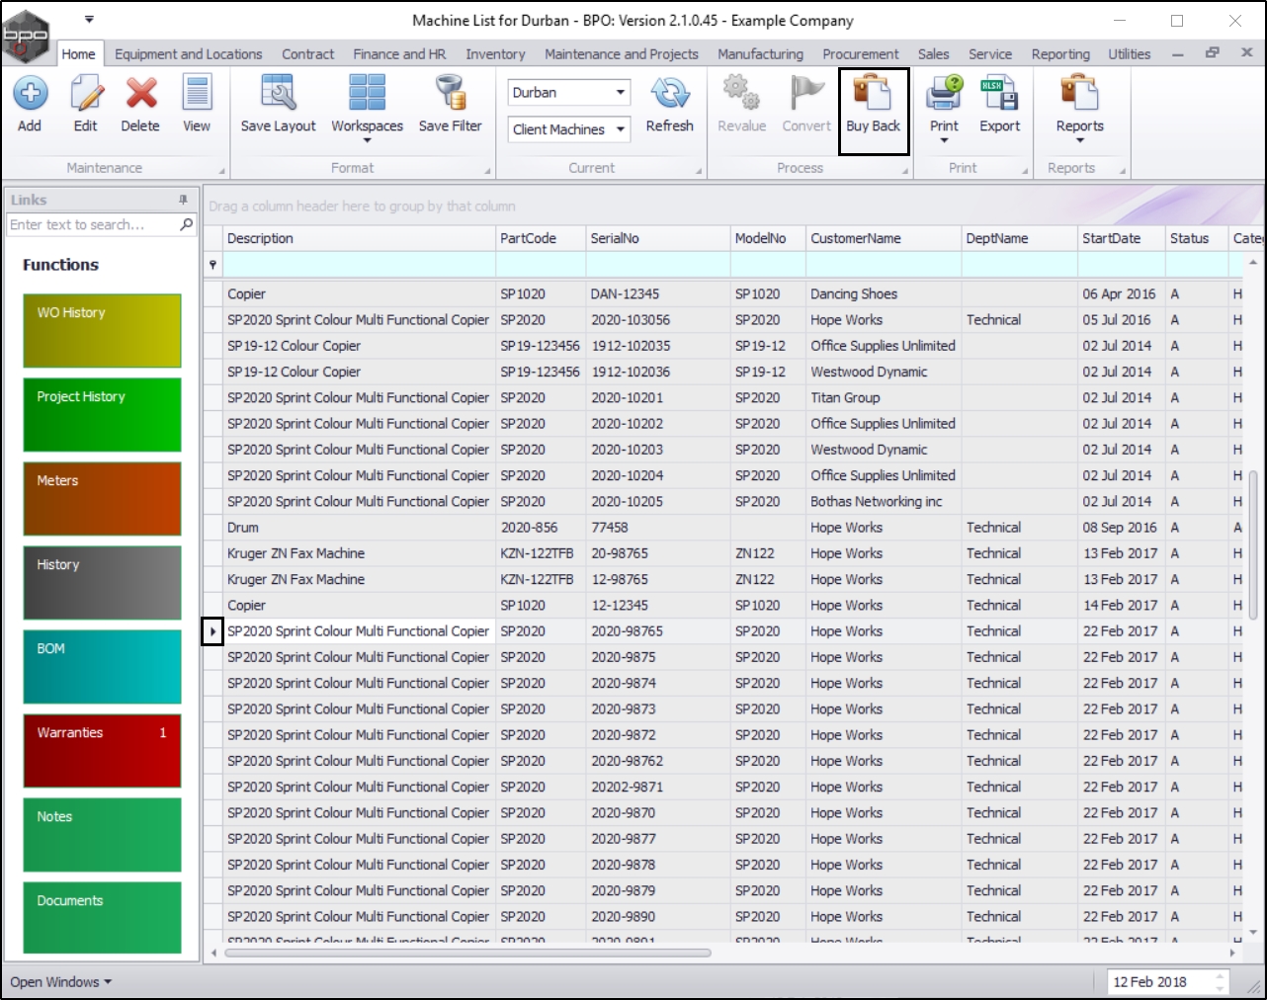Screen dimensions: 1267x1000
Task: Open the Durban site dropdown
Action: (x=620, y=93)
